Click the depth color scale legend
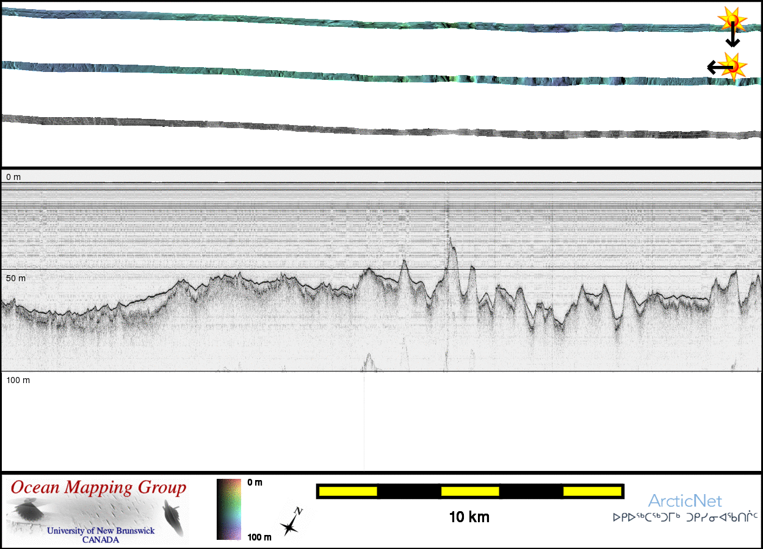 pos(229,509)
